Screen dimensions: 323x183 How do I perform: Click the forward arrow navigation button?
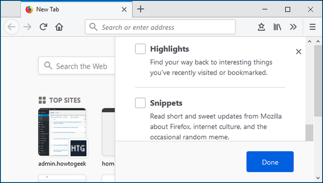(27, 27)
